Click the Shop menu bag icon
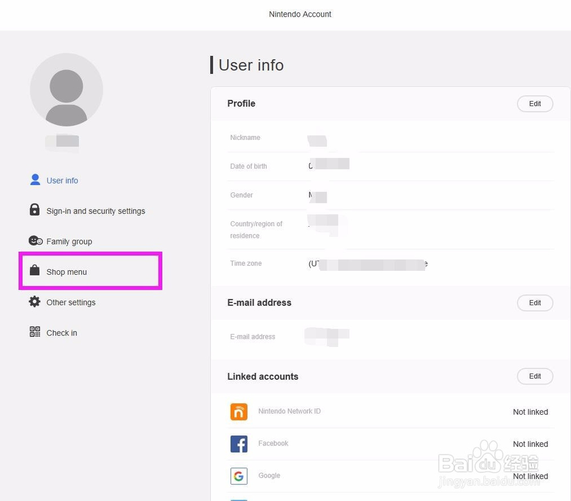This screenshot has height=501, width=571. coord(35,270)
